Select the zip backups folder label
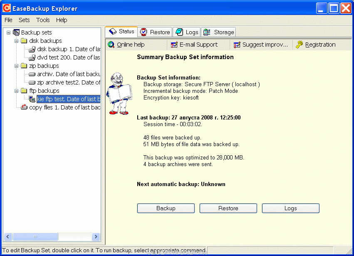354x256 pixels. point(44,66)
